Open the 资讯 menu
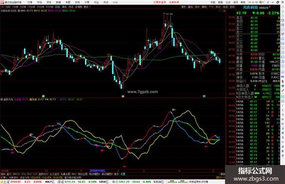Image resolution: width=285 pixels, height=184 pixels. (49, 2)
